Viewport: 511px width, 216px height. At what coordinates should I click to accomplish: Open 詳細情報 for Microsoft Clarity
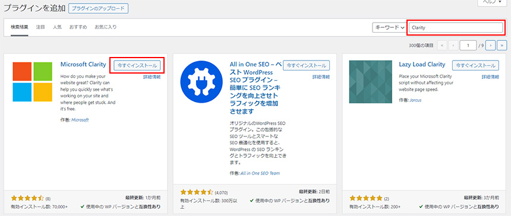point(152,77)
